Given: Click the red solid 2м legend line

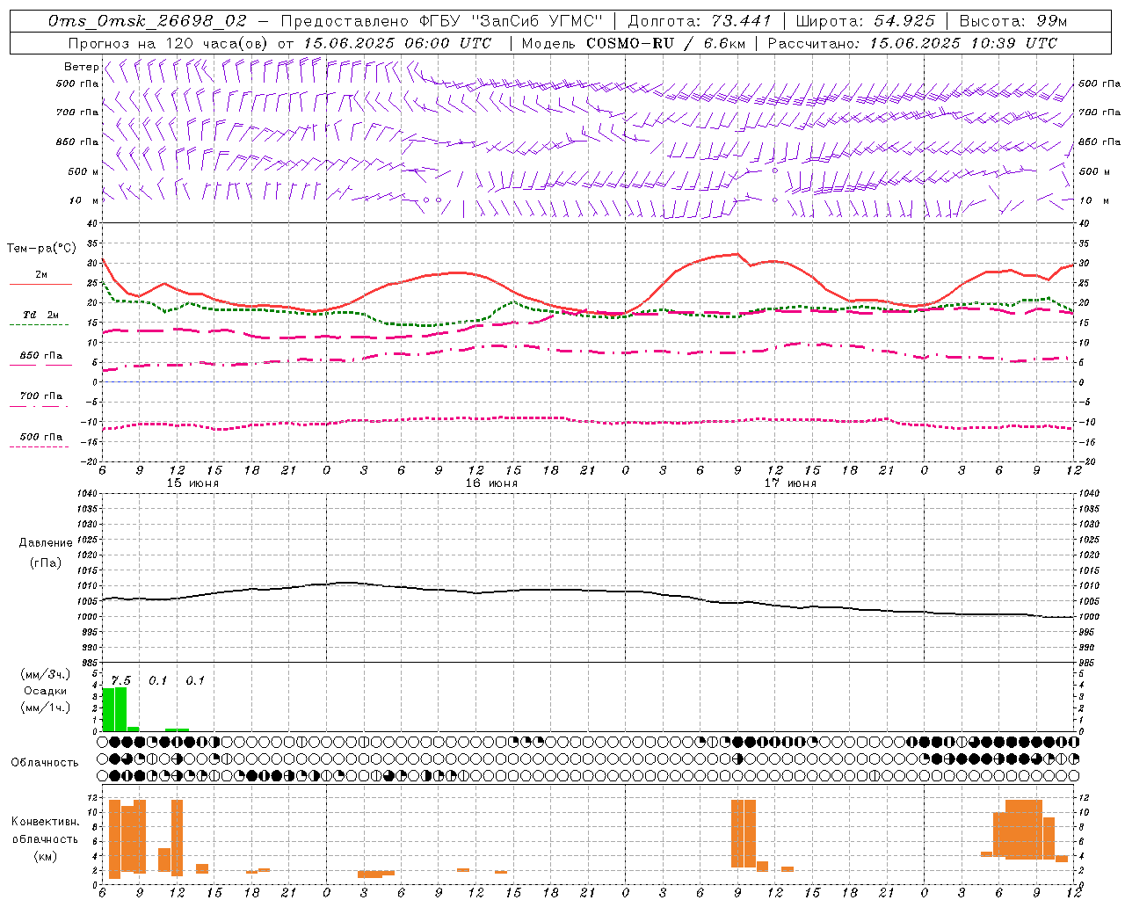Looking at the screenshot, I should (40, 285).
